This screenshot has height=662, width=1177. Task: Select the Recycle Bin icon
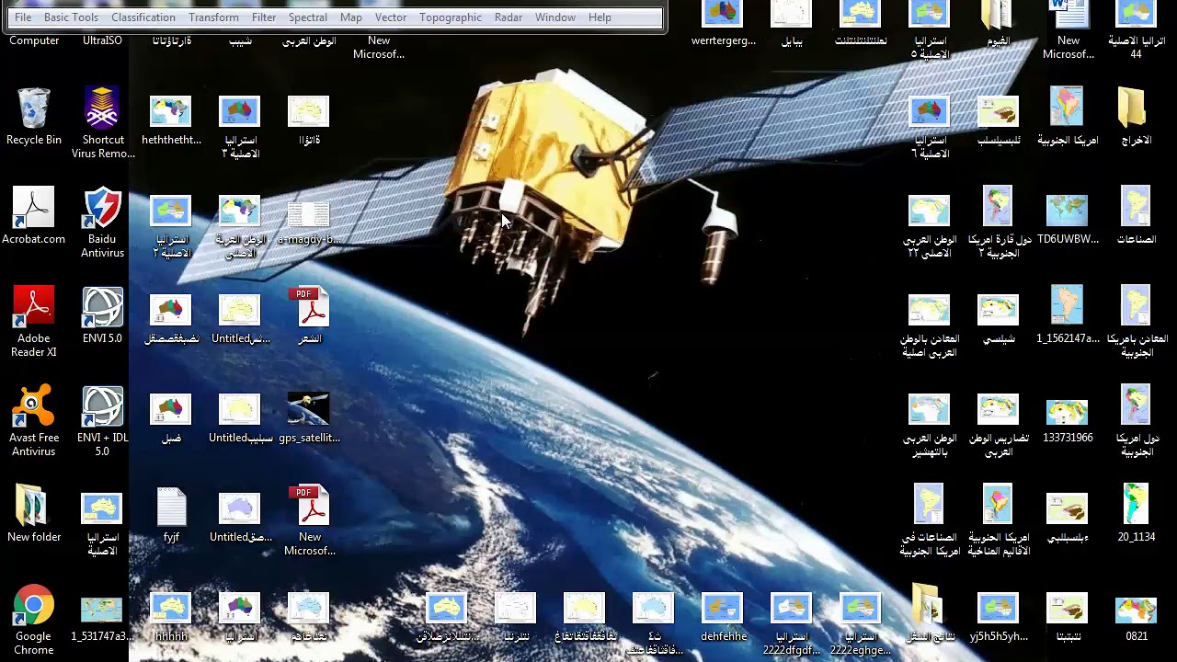pyautogui.click(x=33, y=117)
